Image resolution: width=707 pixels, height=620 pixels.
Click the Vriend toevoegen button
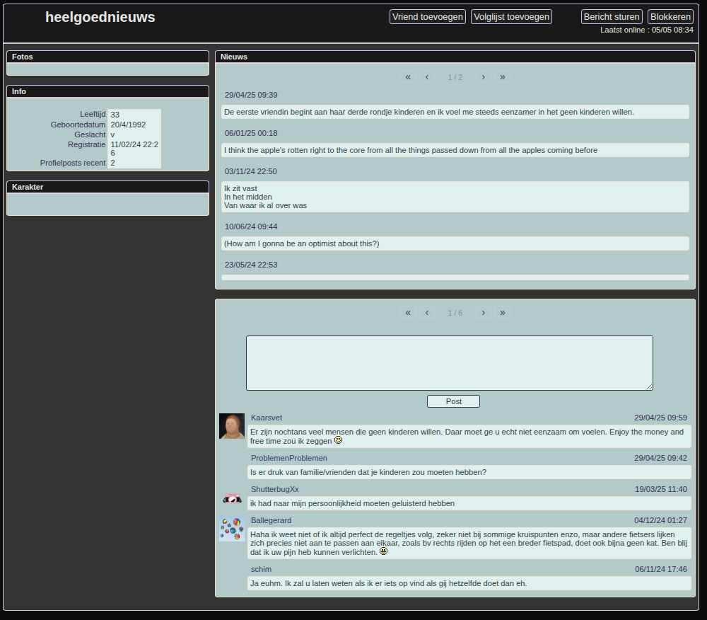[428, 17]
